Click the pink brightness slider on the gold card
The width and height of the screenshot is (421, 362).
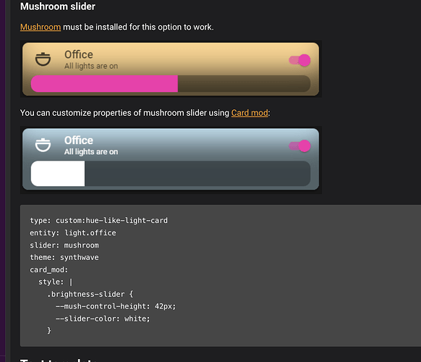171,84
